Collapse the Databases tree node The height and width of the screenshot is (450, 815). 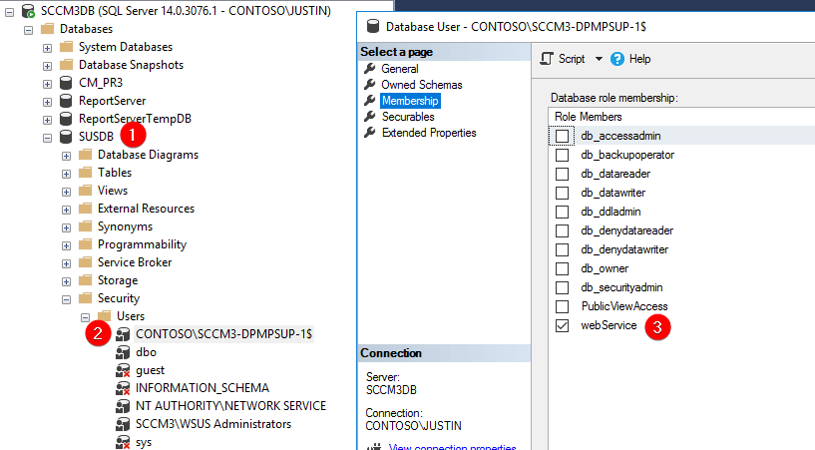pyautogui.click(x=29, y=30)
